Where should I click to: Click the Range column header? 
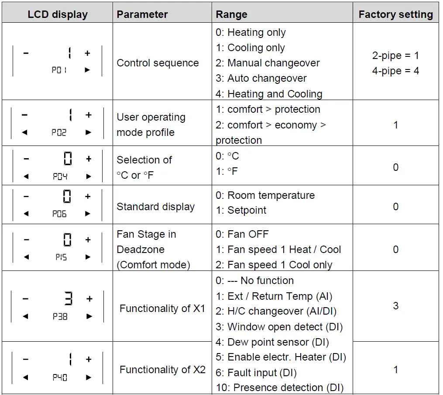tap(231, 14)
